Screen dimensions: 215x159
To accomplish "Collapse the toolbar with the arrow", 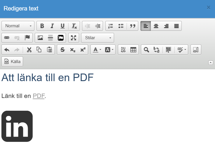I will pos(211,63).
